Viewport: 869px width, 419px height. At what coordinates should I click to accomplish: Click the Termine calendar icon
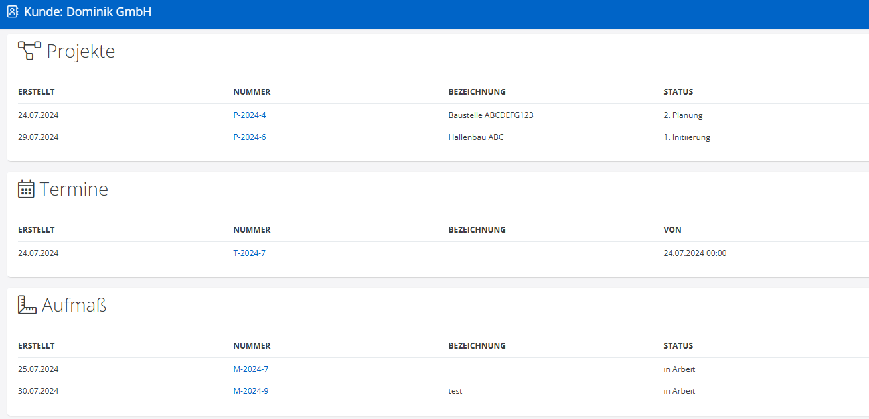pos(26,189)
